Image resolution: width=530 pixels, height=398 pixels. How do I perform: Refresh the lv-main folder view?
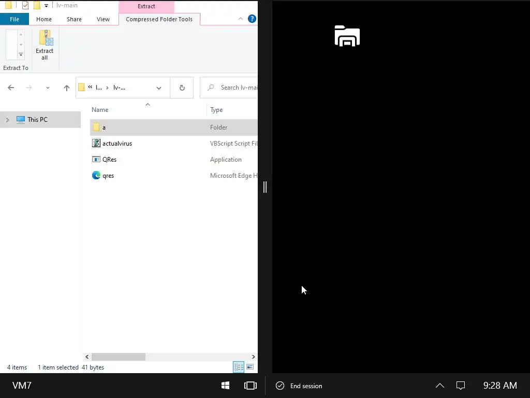coord(182,88)
